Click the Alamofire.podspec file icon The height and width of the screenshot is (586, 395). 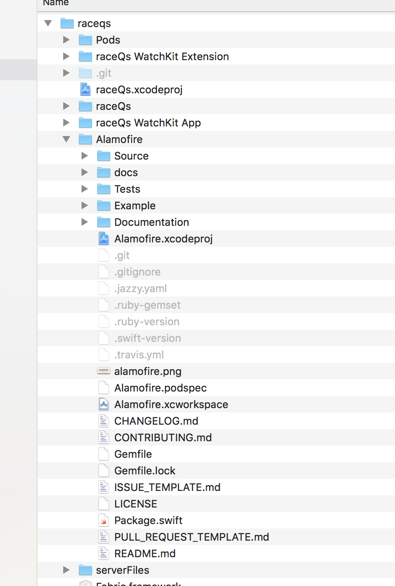(104, 388)
